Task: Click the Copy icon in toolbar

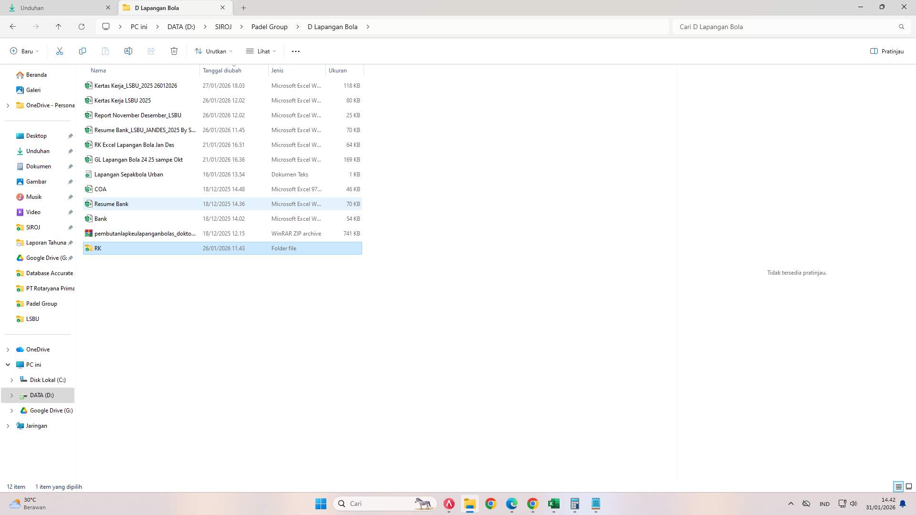Action: [x=83, y=51]
